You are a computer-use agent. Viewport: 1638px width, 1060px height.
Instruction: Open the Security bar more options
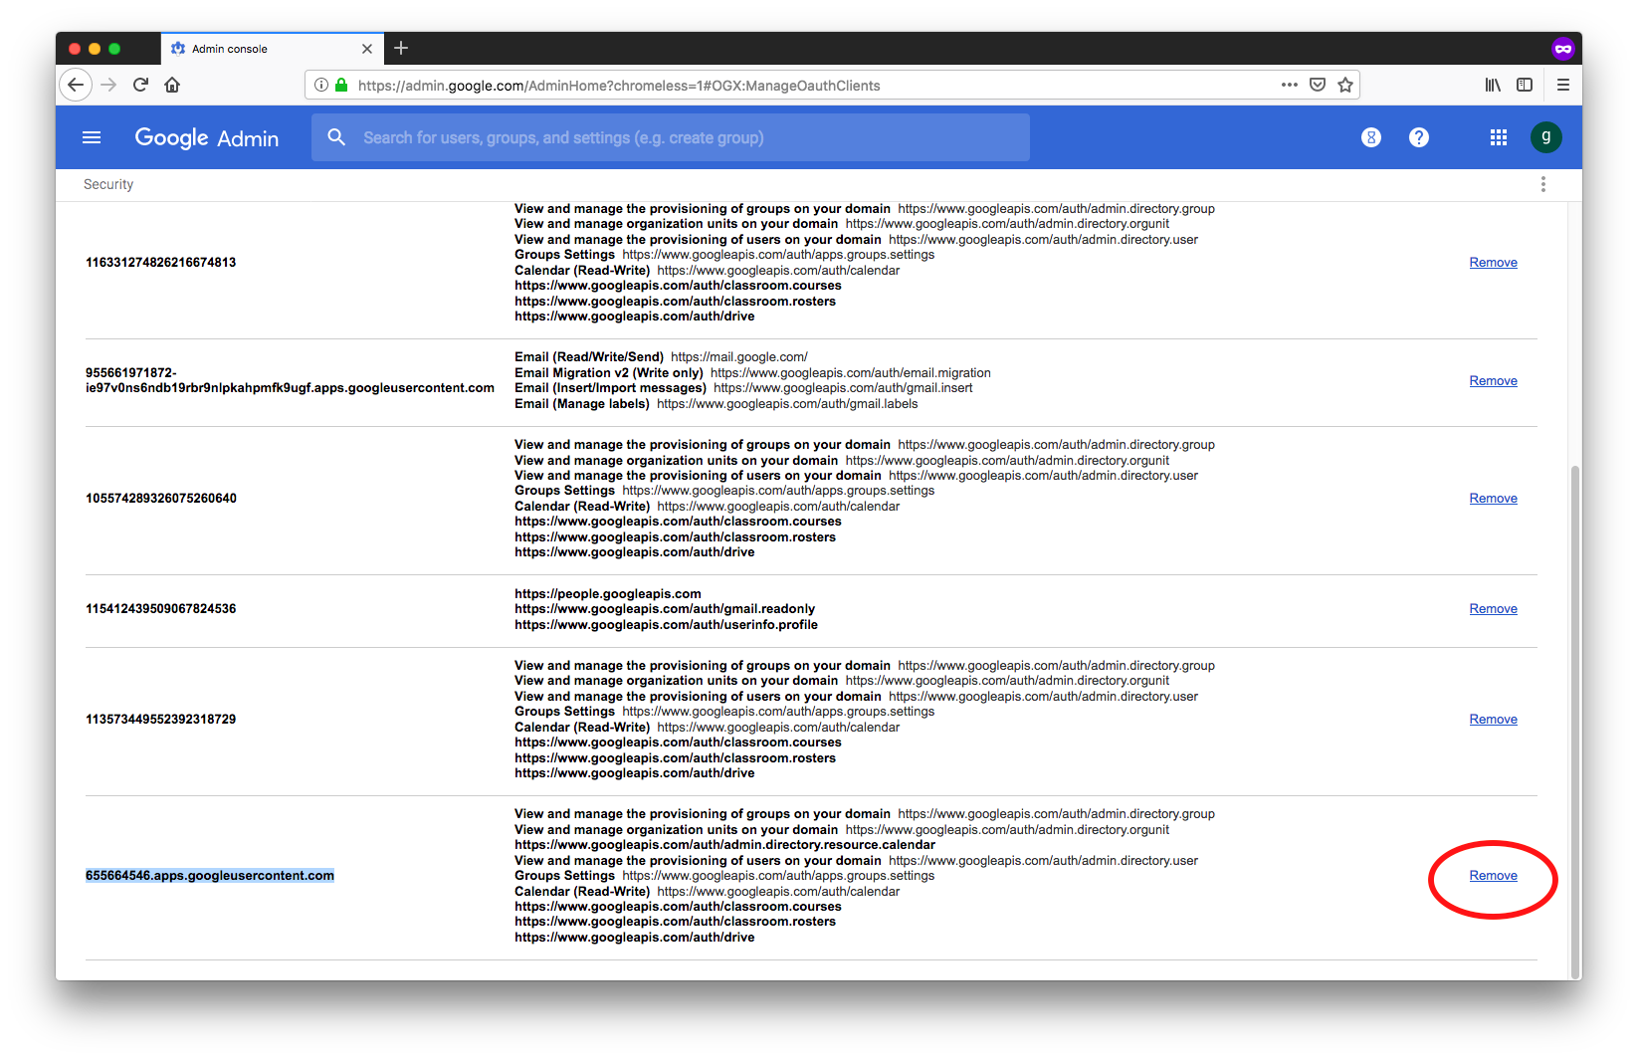coord(1543,184)
